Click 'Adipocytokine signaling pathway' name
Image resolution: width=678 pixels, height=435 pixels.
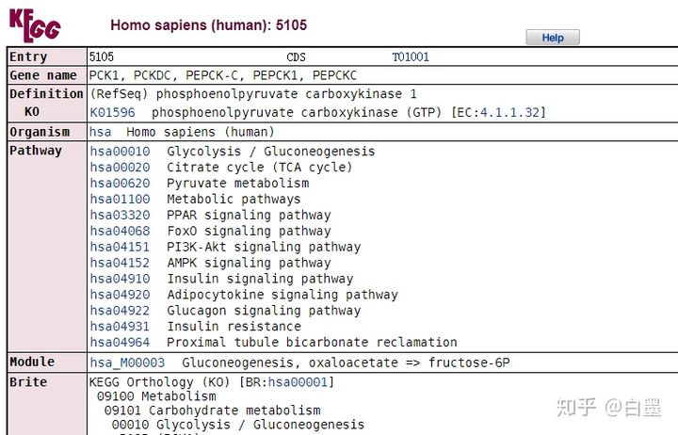coord(282,295)
